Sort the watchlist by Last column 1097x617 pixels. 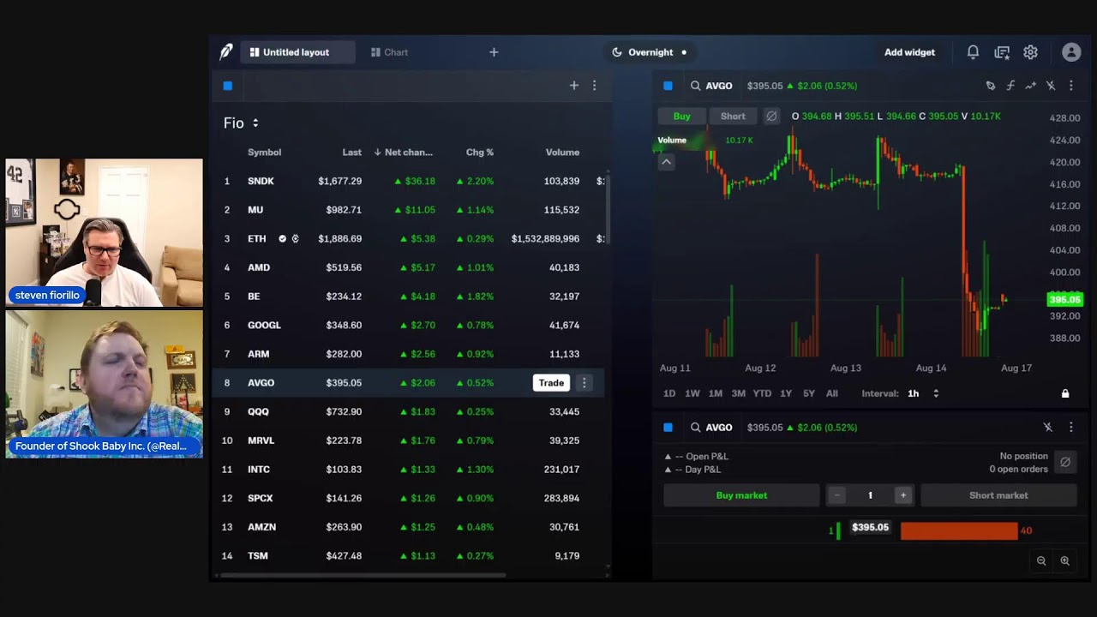coord(352,153)
